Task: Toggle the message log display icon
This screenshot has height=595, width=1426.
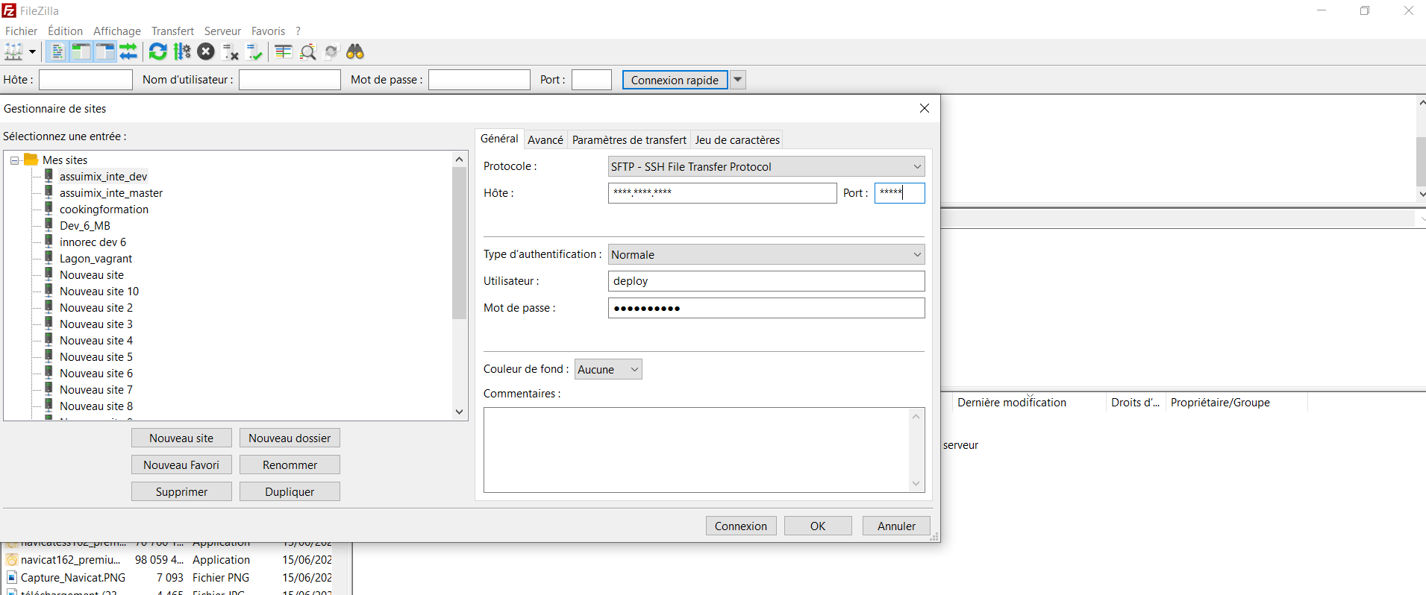Action: coord(57,51)
